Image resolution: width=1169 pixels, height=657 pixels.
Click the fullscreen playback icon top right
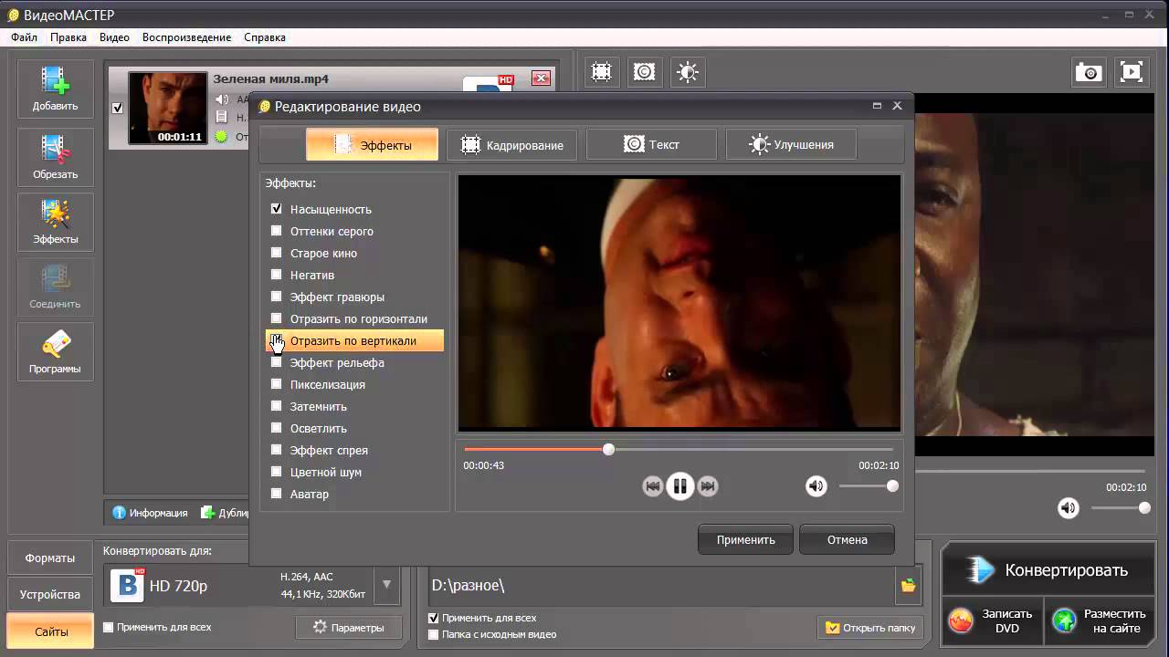point(1131,72)
